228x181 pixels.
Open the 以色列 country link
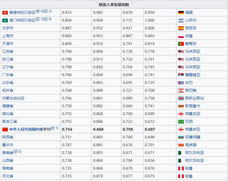(x=191, y=20)
